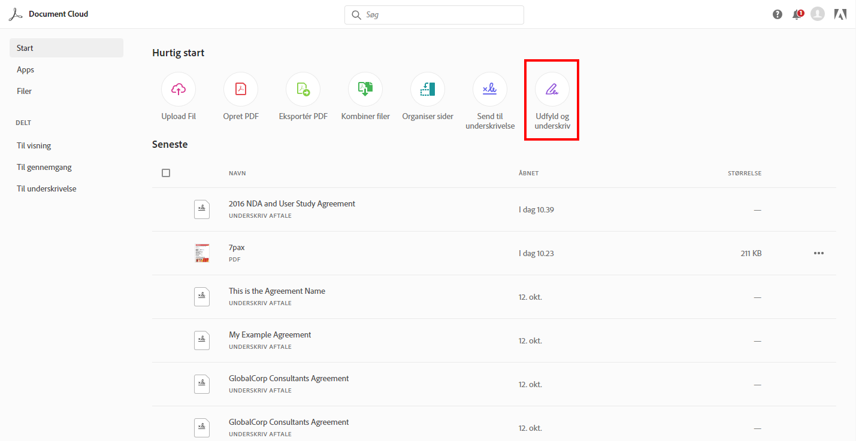856x441 pixels.
Task: Open the help question mark icon
Action: pyautogui.click(x=778, y=14)
